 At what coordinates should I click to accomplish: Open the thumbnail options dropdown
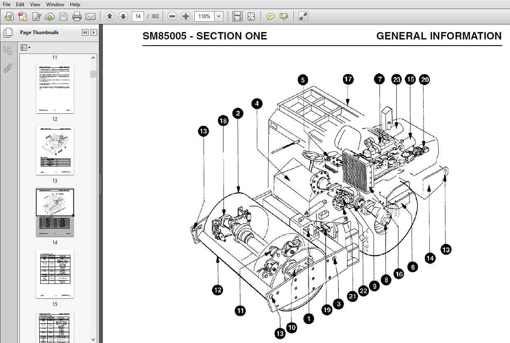[x=26, y=48]
